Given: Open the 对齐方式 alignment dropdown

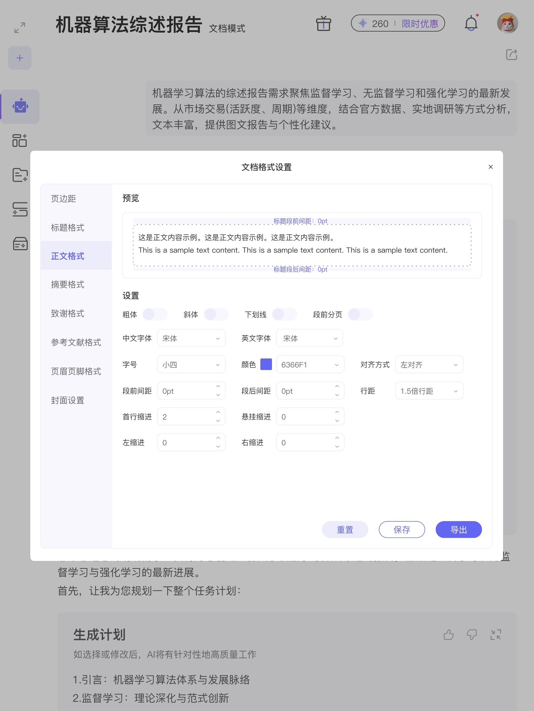Looking at the screenshot, I should click(x=429, y=365).
